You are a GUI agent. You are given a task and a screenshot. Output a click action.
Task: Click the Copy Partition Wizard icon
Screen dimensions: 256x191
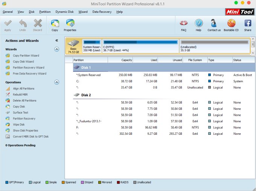pos(8,55)
